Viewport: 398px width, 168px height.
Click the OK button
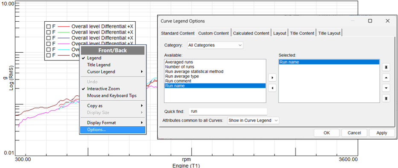tap(327, 133)
